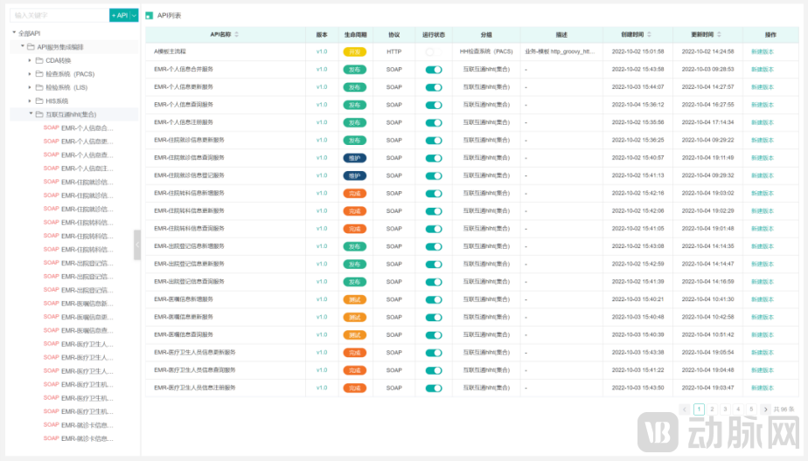Click the green API列表 title icon
Viewport: 808px width, 461px height.
pos(149,16)
